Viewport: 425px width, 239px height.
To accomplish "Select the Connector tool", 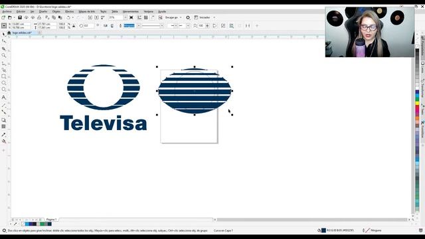I will coord(4,112).
